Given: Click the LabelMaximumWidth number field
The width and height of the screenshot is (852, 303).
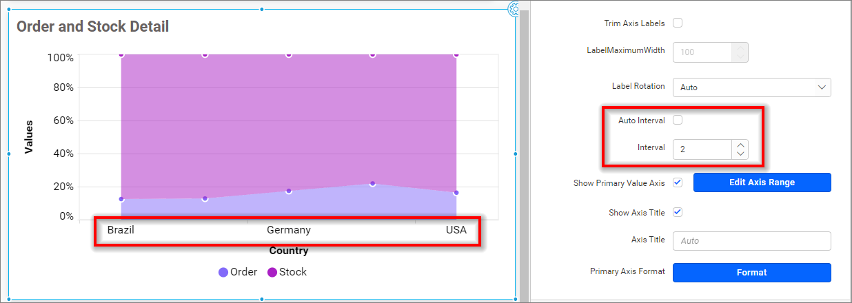Looking at the screenshot, I should coord(702,52).
